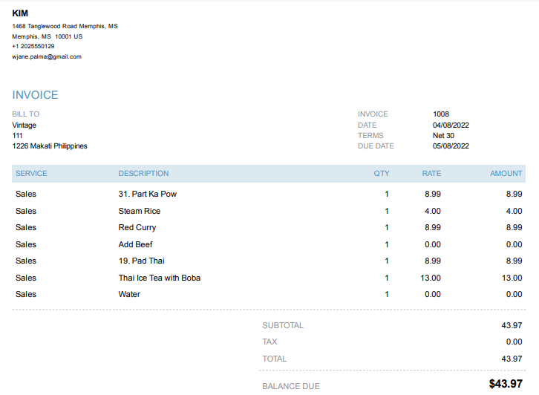Viewport: 539px width, 395px height.
Task: Click the bold balance $43.97
Action: coord(506,384)
